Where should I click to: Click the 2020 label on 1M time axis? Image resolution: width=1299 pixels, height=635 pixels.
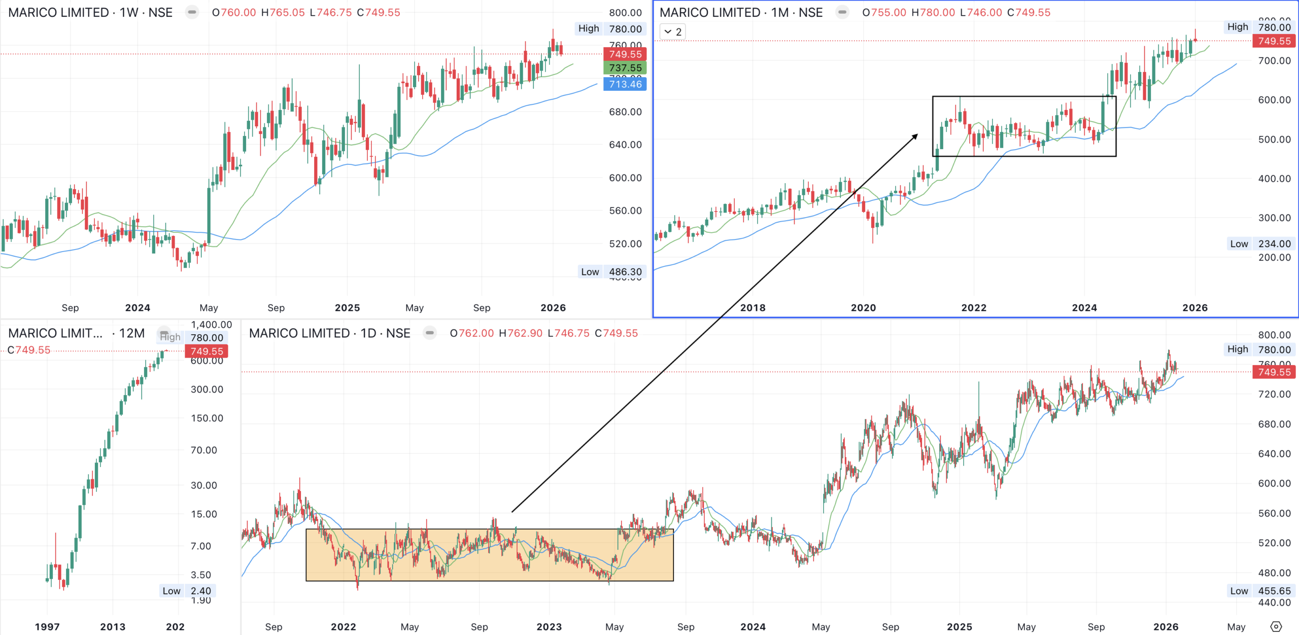(863, 308)
